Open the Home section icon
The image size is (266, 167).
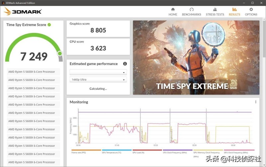[x=173, y=10]
